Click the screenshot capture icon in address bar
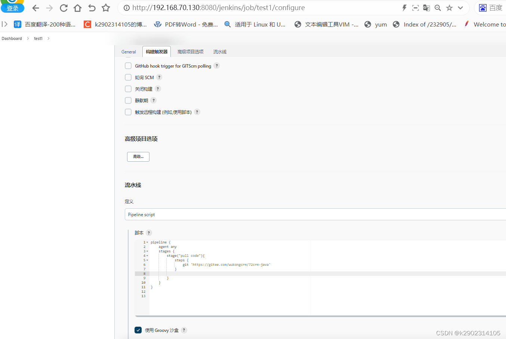 [415, 8]
